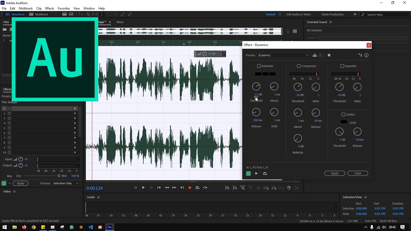The image size is (411, 231).
Task: Zoom in at out point
Action: [274, 188]
